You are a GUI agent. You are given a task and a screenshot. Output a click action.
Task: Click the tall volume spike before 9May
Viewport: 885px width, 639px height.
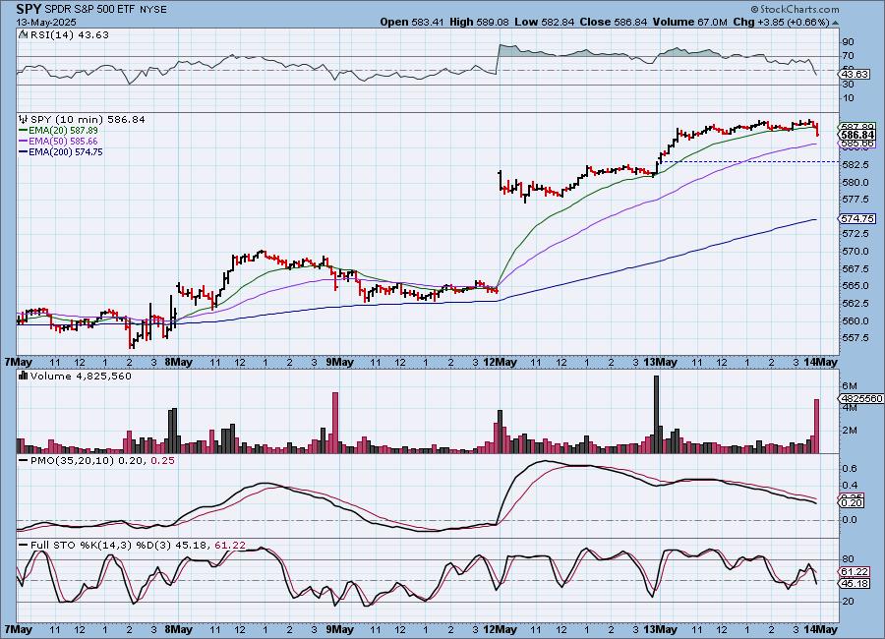(x=335, y=423)
